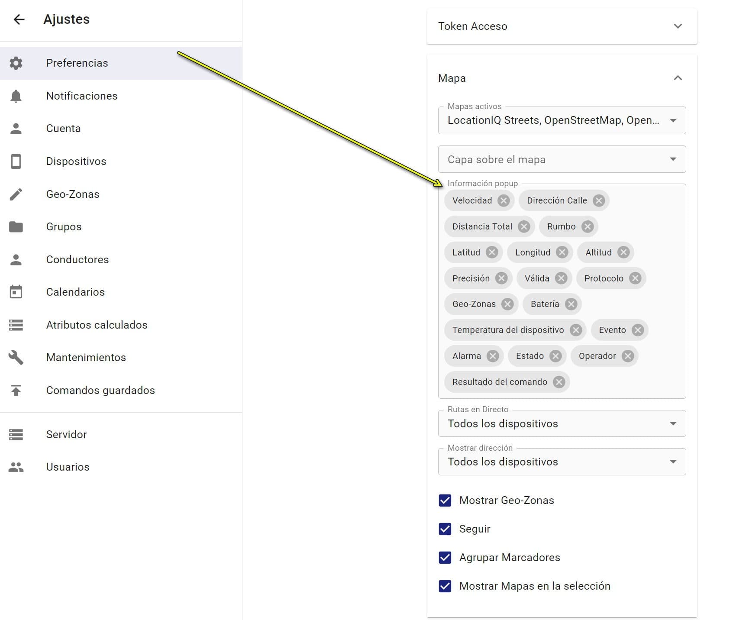Screen dimensions: 733x620
Task: Remove the Geo-Zonas chip in popup info
Action: pyautogui.click(x=507, y=304)
